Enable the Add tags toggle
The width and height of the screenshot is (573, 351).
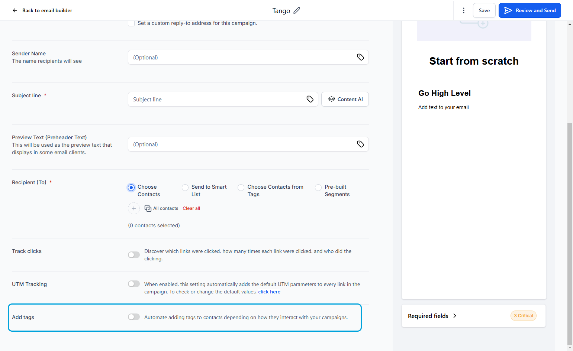pyautogui.click(x=134, y=317)
